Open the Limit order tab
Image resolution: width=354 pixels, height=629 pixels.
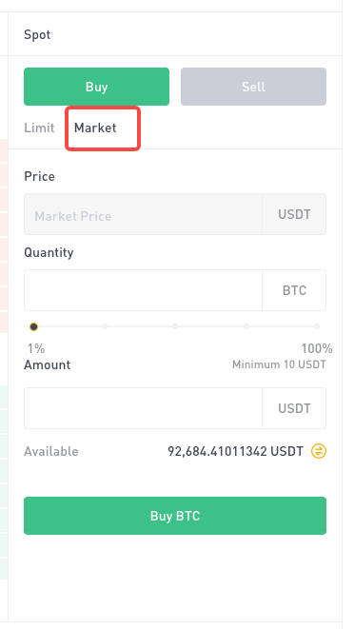coord(39,128)
